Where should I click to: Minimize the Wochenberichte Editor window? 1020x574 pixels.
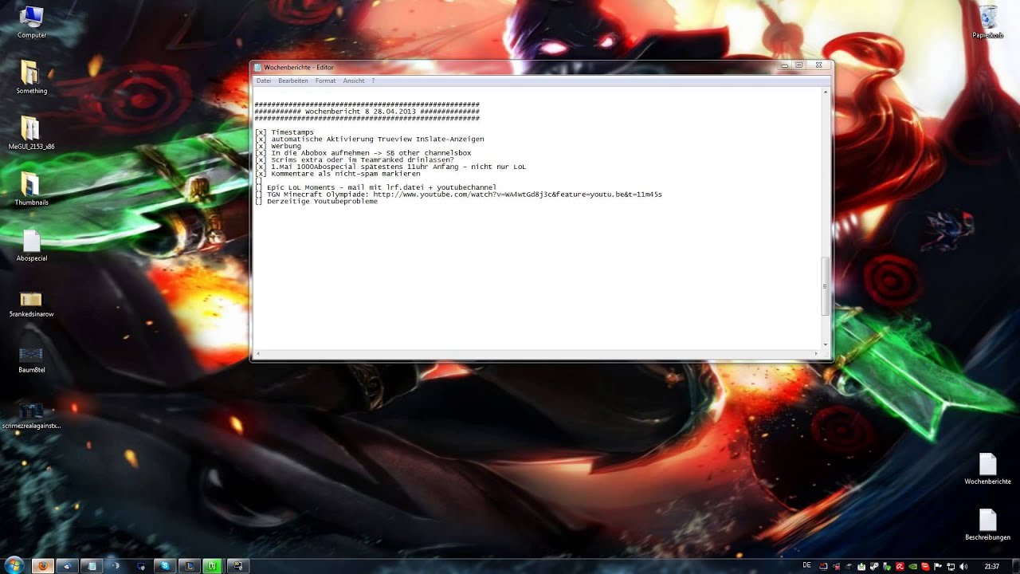pos(784,65)
